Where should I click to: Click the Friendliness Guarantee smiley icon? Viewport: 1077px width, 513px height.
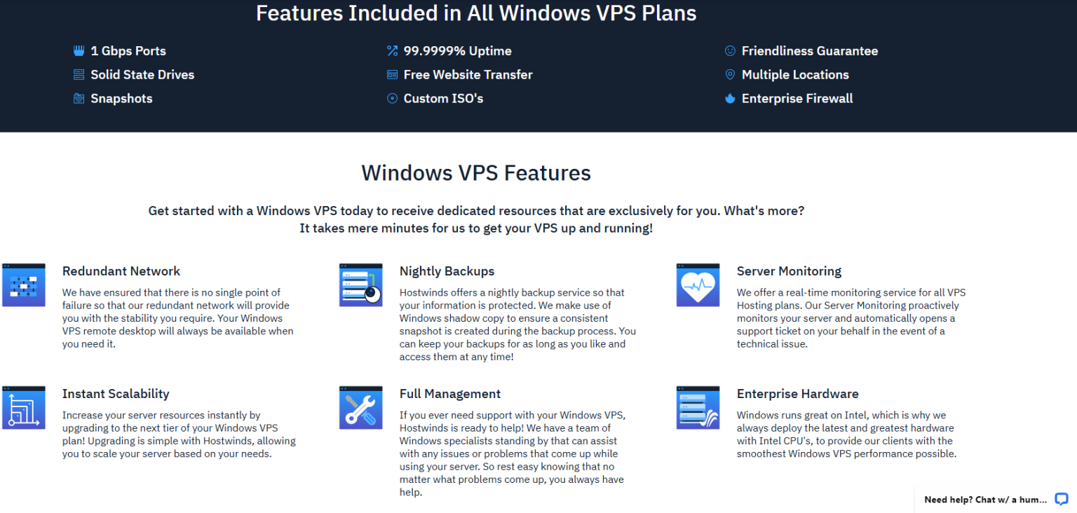(730, 50)
